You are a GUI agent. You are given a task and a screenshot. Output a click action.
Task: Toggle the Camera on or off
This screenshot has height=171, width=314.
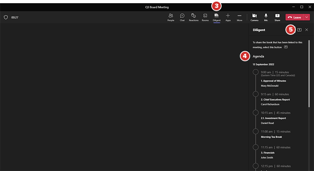point(254,17)
